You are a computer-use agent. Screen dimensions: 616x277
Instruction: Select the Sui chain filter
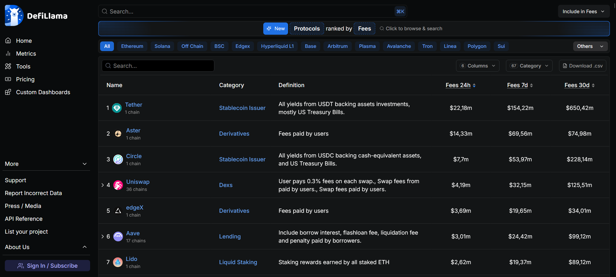pyautogui.click(x=501, y=46)
